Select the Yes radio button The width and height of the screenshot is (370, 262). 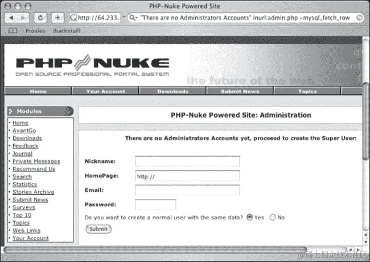[249, 217]
